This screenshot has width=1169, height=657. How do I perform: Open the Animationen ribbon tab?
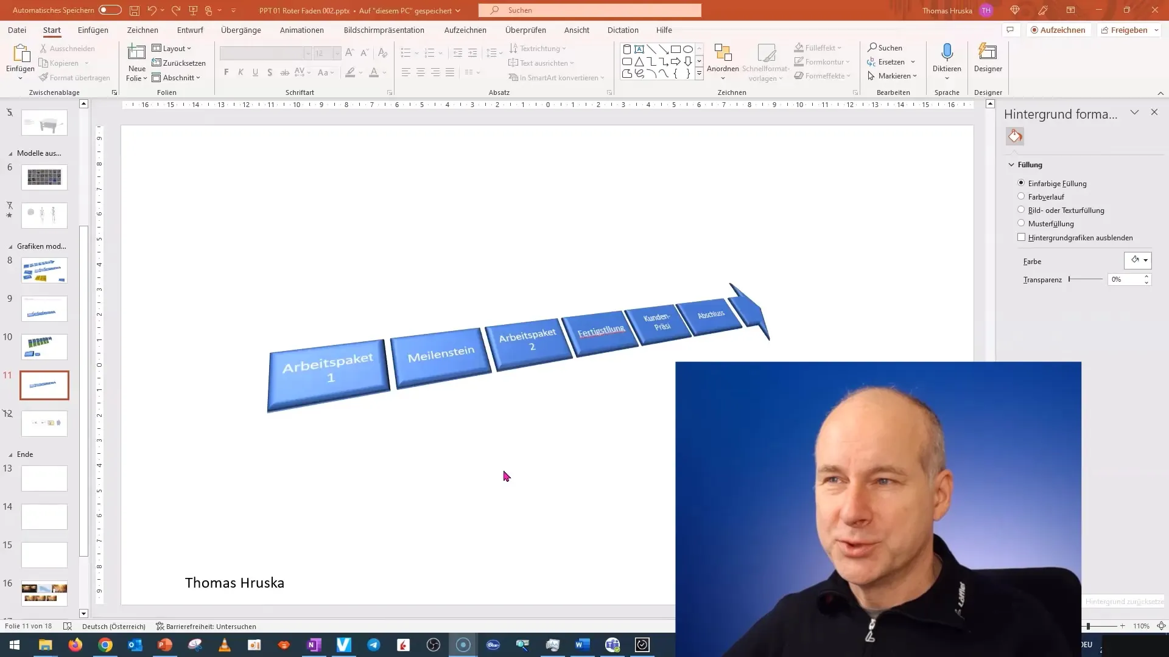(x=302, y=30)
